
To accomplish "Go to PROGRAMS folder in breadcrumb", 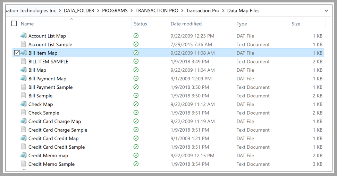I will coord(115,10).
